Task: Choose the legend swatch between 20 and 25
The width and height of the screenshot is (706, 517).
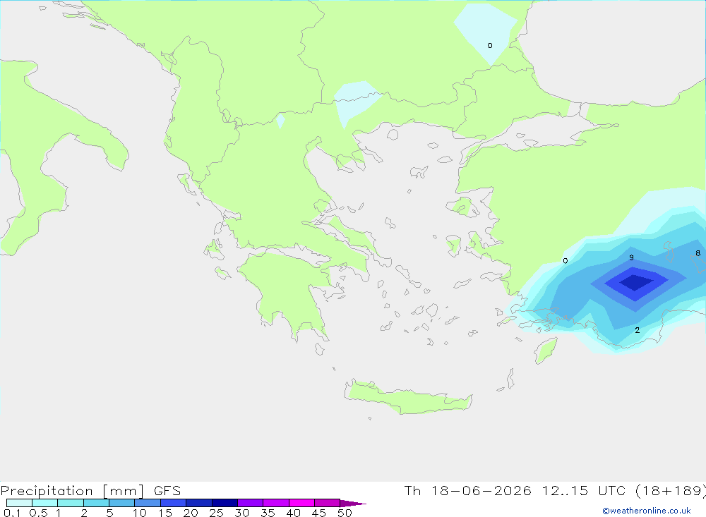Action: [x=199, y=503]
